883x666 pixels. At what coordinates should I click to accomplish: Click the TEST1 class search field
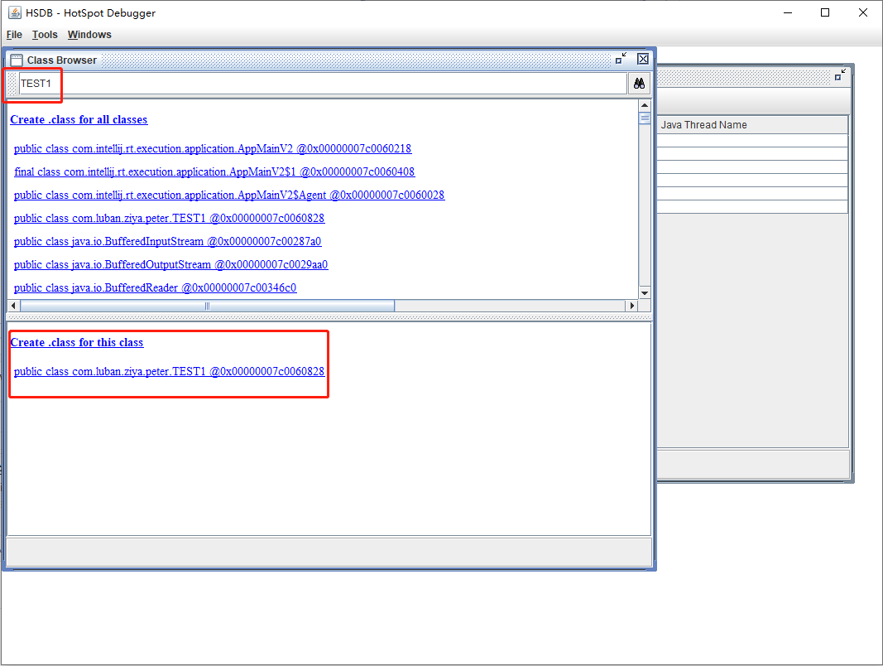click(x=323, y=84)
